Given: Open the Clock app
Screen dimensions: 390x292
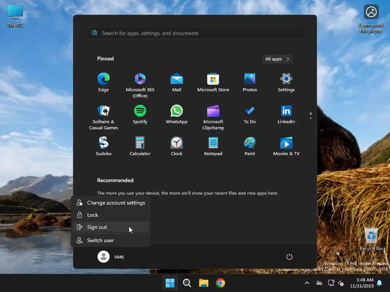Looking at the screenshot, I should pyautogui.click(x=177, y=146).
